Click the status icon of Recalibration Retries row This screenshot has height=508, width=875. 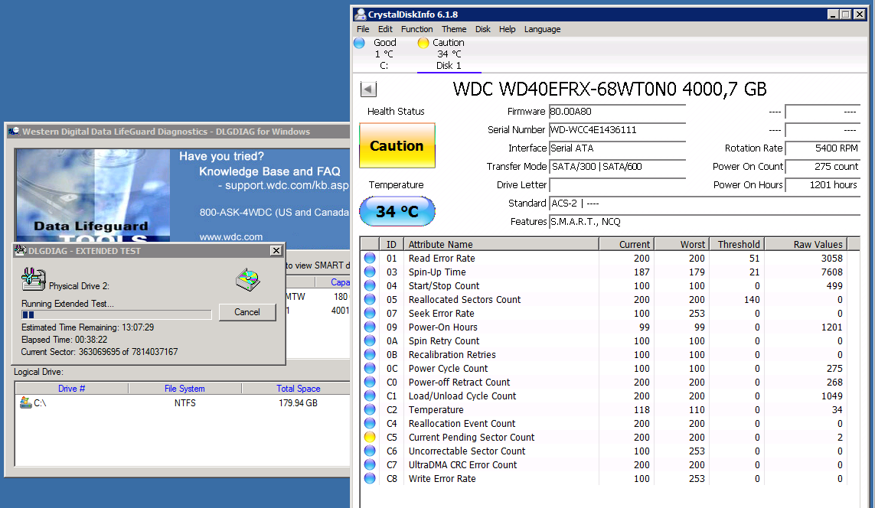[x=370, y=355]
